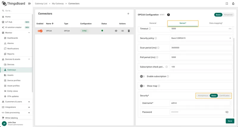Viewport: 238px width, 127px height.
Task: Disable the OPCUA connector enabled switch
Action: (40, 31)
